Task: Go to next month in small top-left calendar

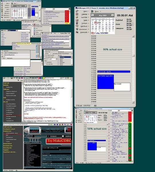Action: coord(25,6)
